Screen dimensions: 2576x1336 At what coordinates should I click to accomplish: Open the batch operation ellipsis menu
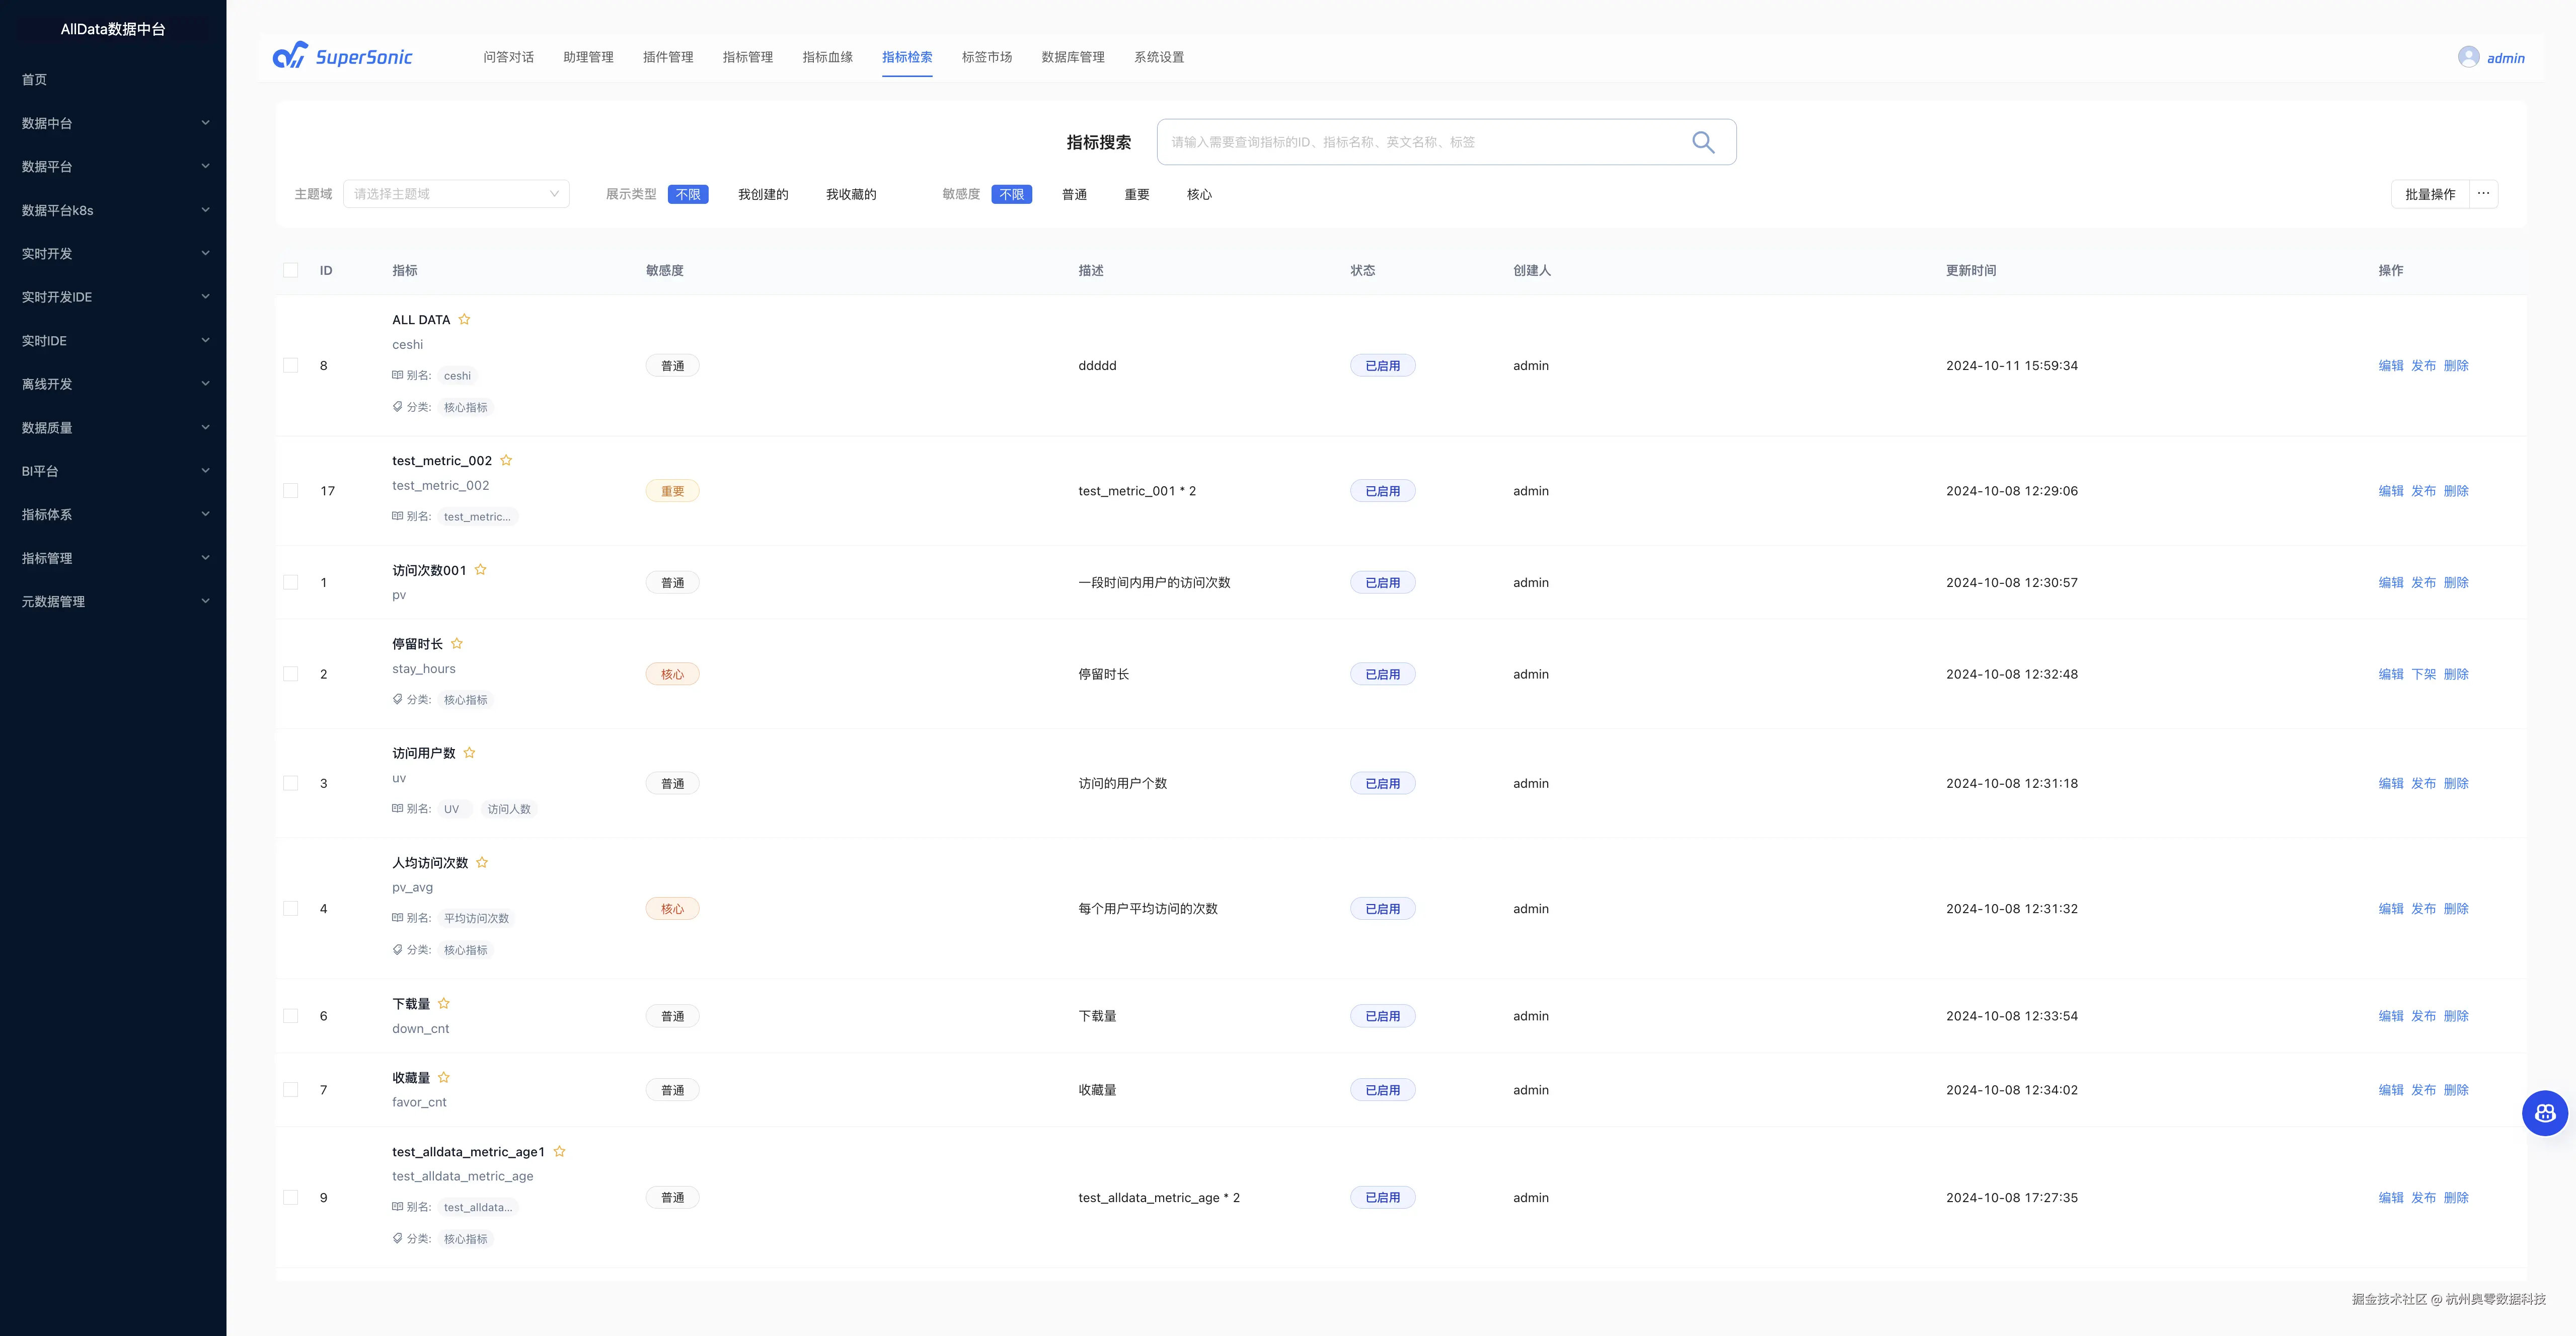coord(2483,194)
